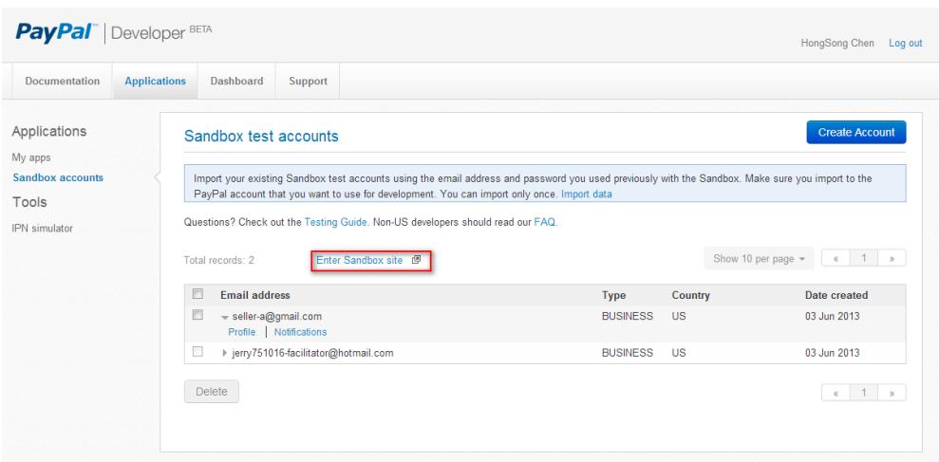Click 03 Jun 2013 in jerry751016-facilitator row
The image size is (939, 462).
[x=832, y=353]
